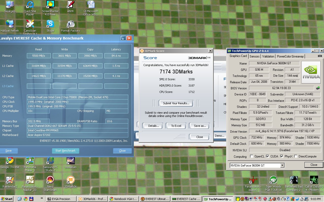Open the Google Chrome desktop shortcut

click(x=10, y=162)
